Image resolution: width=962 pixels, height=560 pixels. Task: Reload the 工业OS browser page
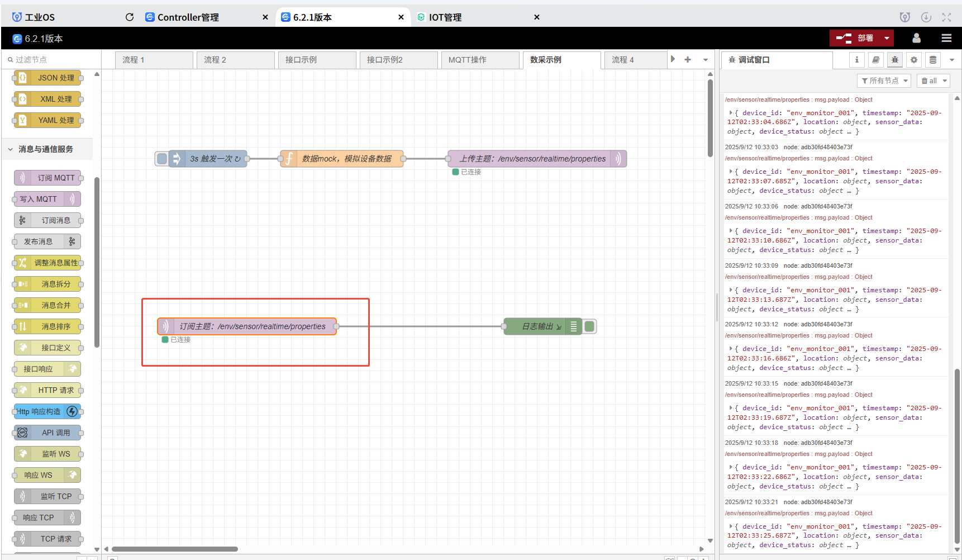[x=130, y=17]
